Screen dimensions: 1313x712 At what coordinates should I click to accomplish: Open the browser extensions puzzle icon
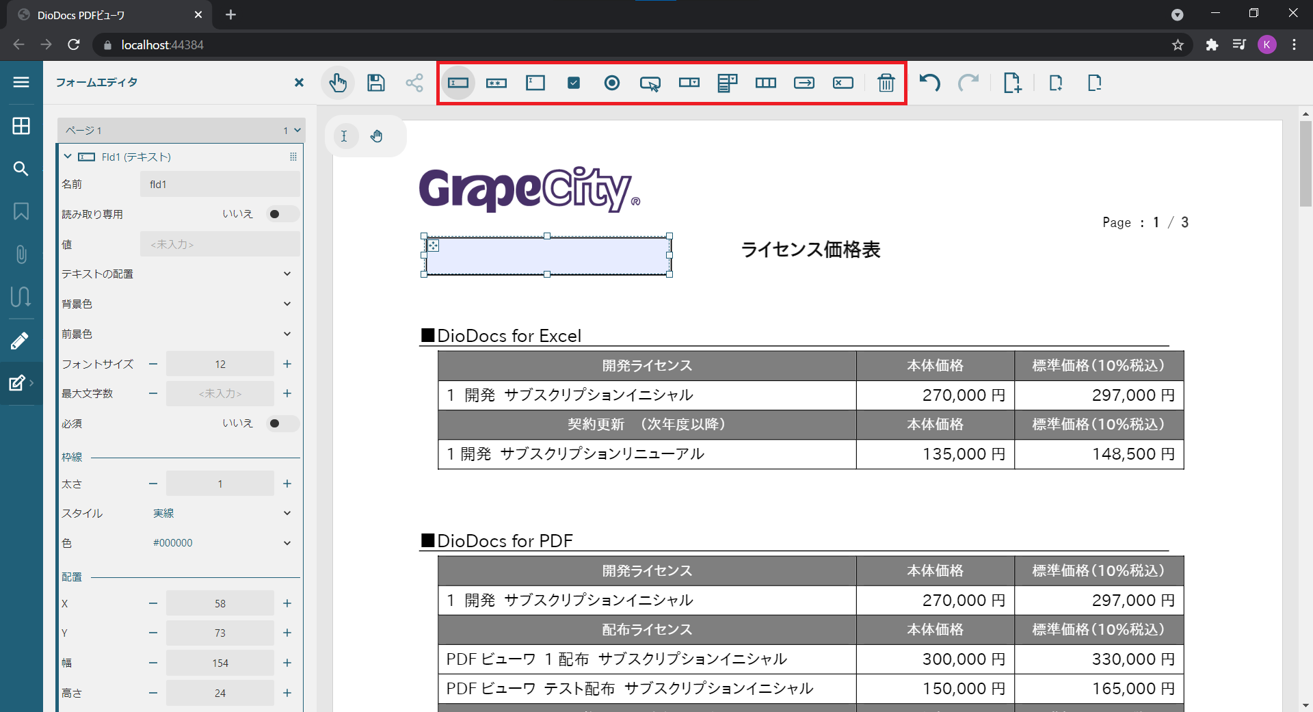pos(1212,45)
